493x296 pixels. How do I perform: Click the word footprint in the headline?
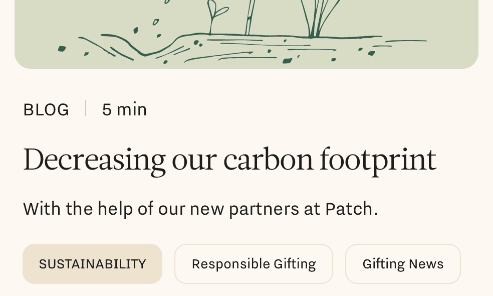tap(378, 160)
